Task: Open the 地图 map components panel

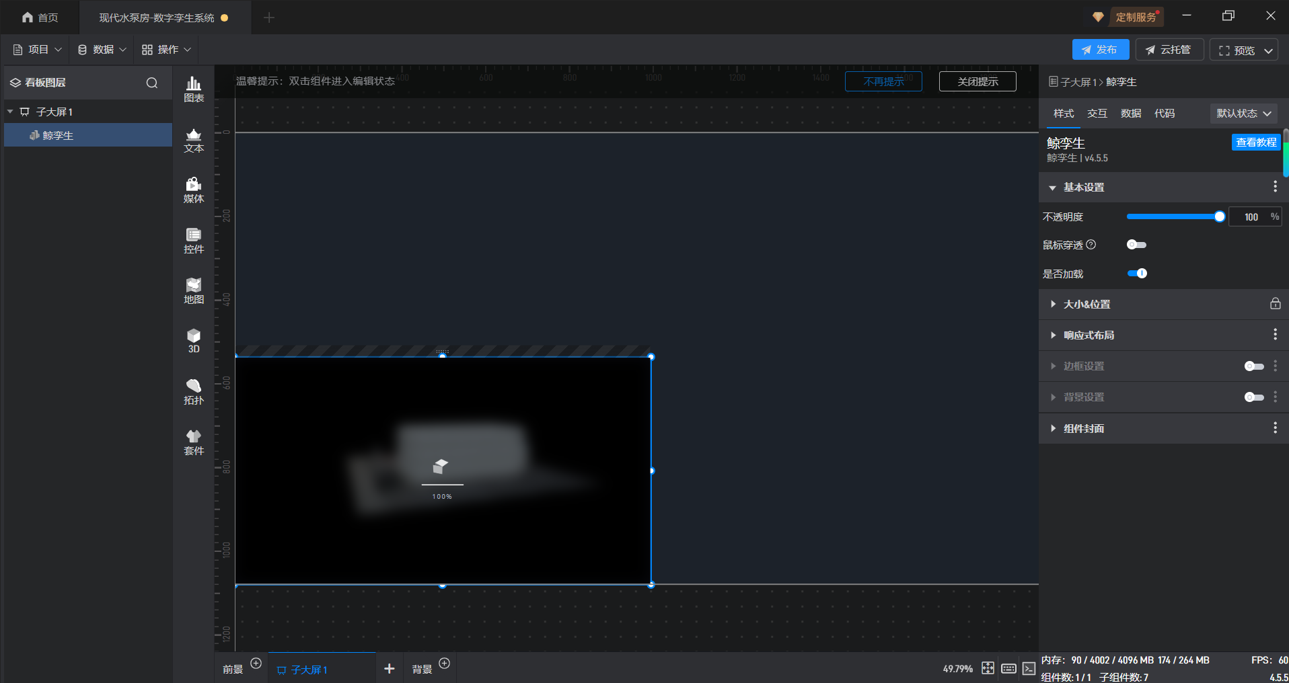Action: click(194, 291)
